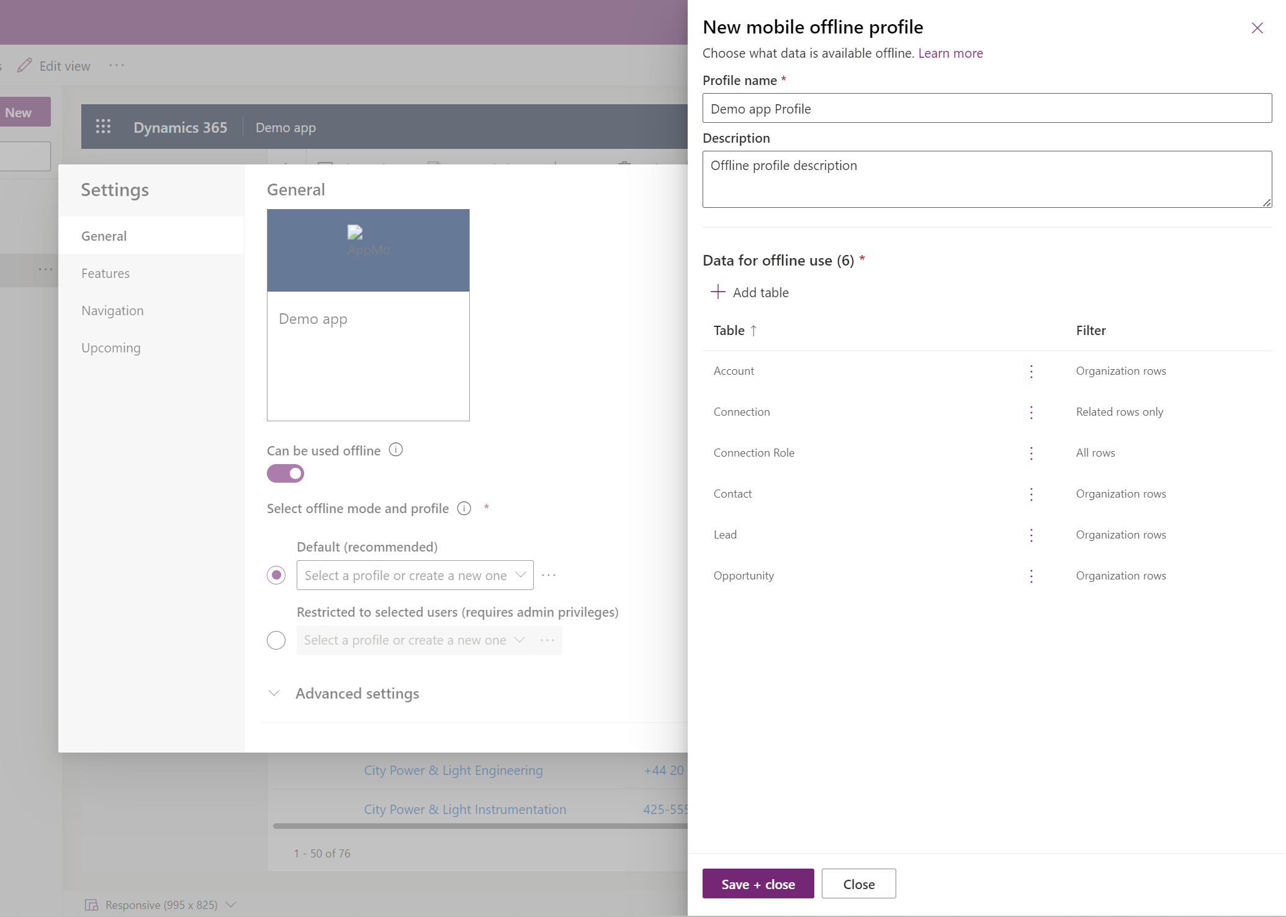
Task: Click the General settings menu item
Action: coord(103,235)
